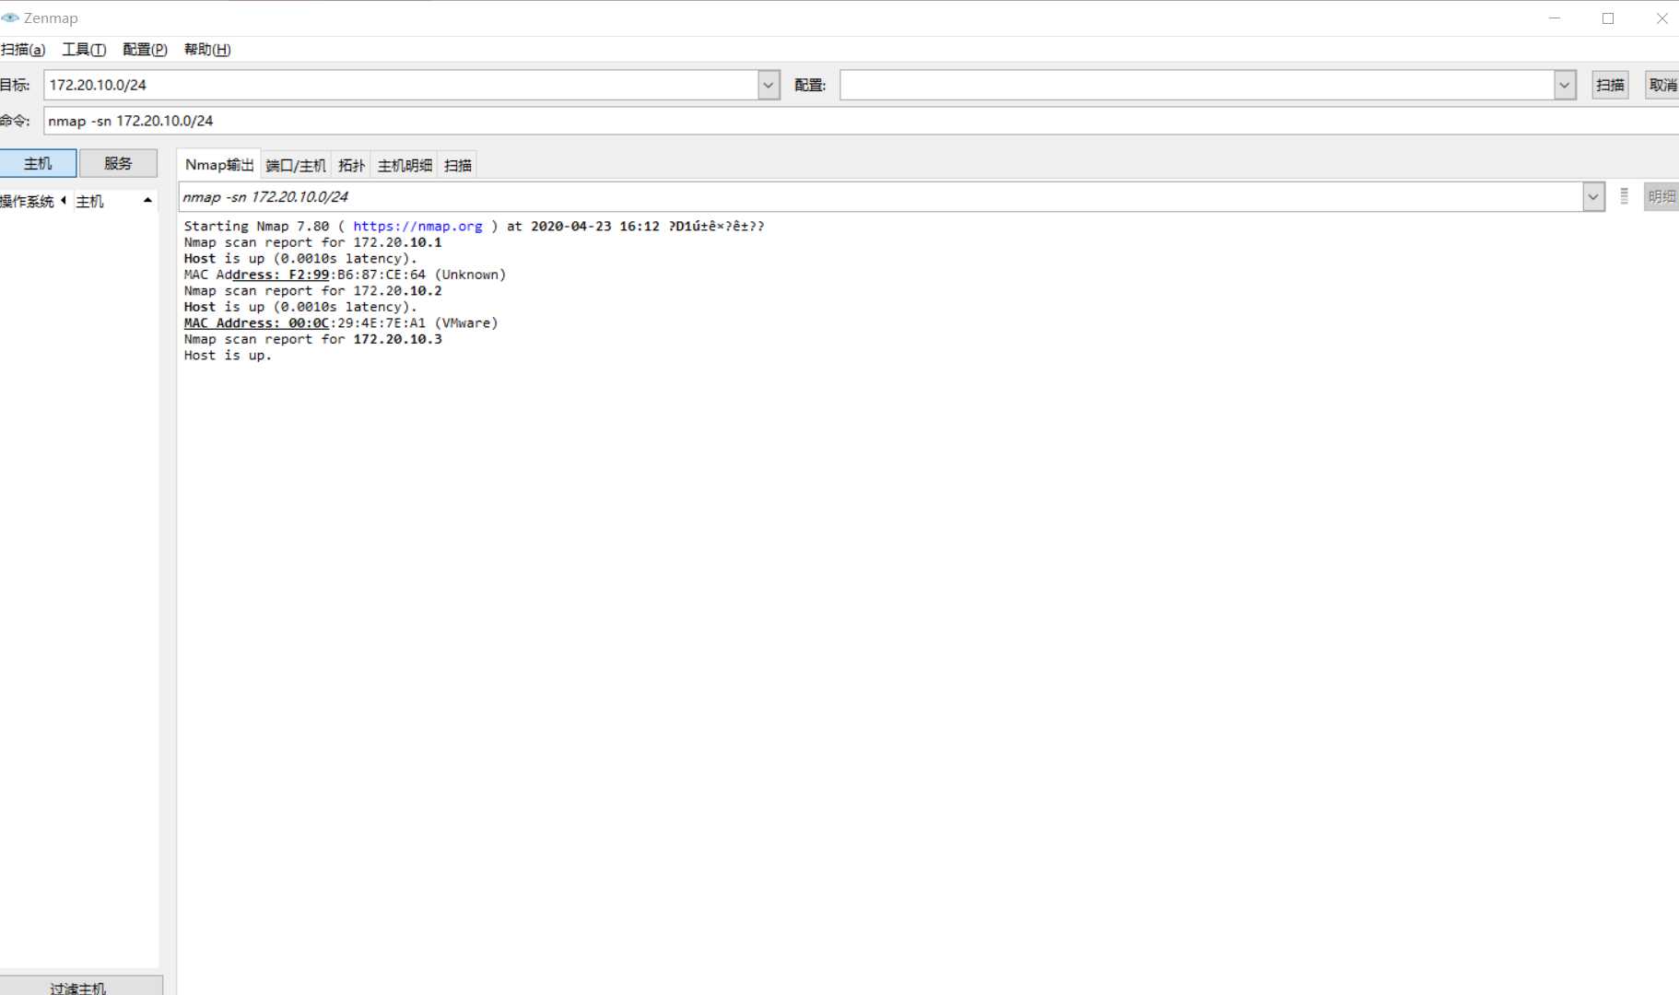The image size is (1679, 995).
Task: Click the IP address 172.20.10.2 in output
Action: point(397,290)
